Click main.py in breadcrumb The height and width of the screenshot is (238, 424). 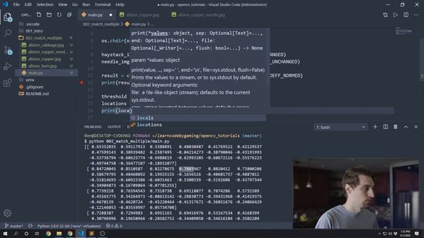(x=138, y=24)
